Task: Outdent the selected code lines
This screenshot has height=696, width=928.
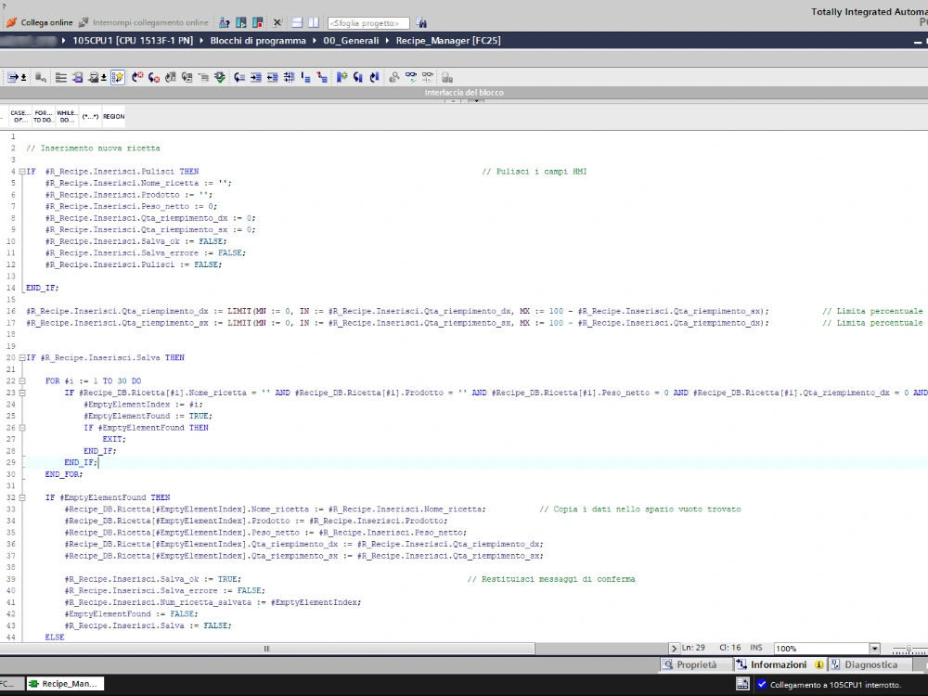Action: tap(272, 77)
